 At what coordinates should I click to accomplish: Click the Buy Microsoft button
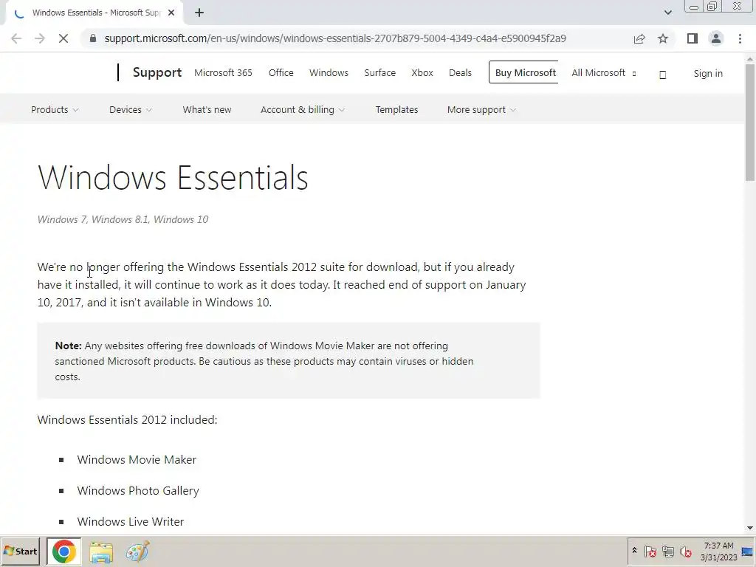(523, 72)
